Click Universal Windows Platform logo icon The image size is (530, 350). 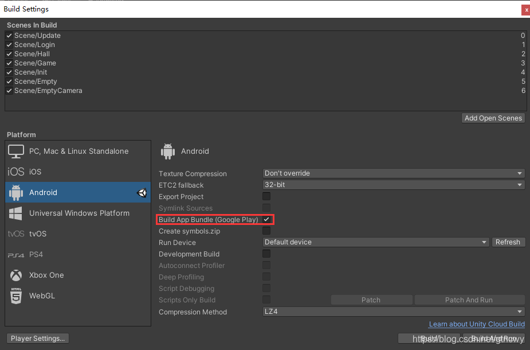[x=15, y=213]
